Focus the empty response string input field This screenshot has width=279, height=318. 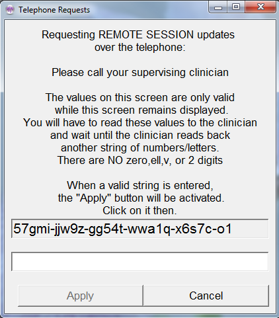139,262
